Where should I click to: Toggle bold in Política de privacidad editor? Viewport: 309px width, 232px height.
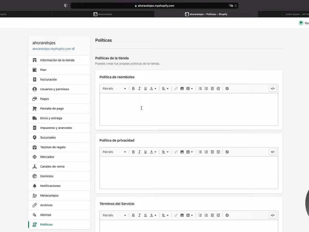[x=133, y=152]
